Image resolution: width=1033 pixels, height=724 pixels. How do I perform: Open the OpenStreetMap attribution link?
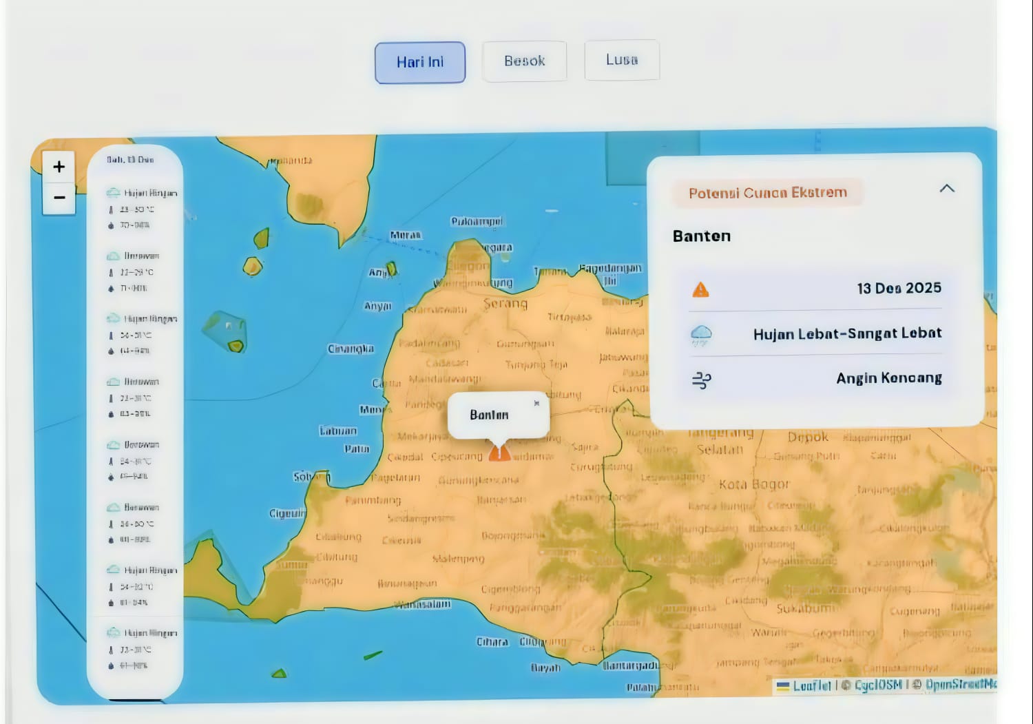[x=961, y=685]
